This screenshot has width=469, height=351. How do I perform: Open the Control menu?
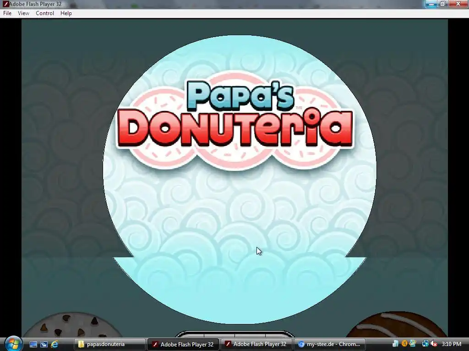(x=45, y=13)
